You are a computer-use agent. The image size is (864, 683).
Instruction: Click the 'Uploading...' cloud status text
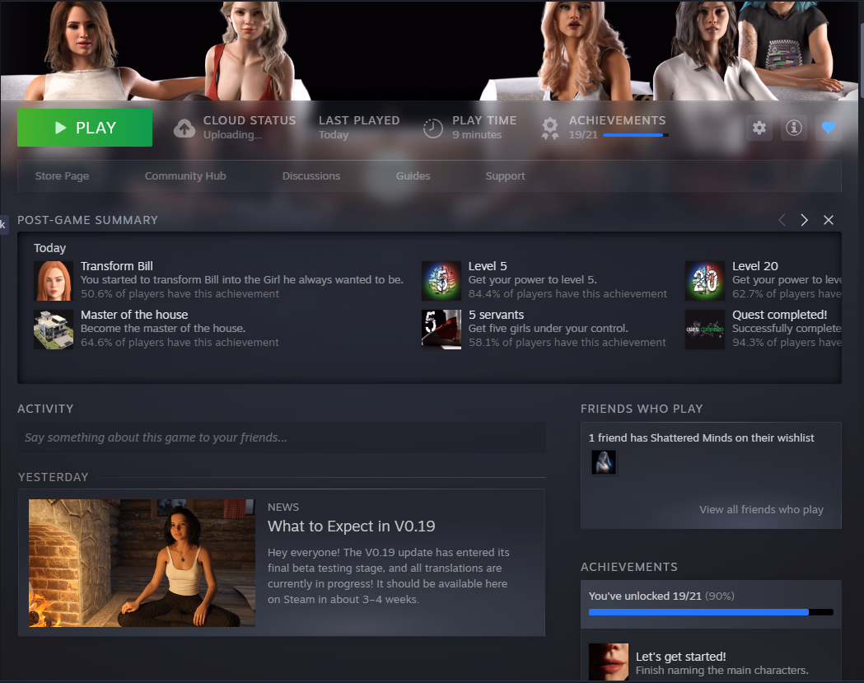click(x=232, y=134)
